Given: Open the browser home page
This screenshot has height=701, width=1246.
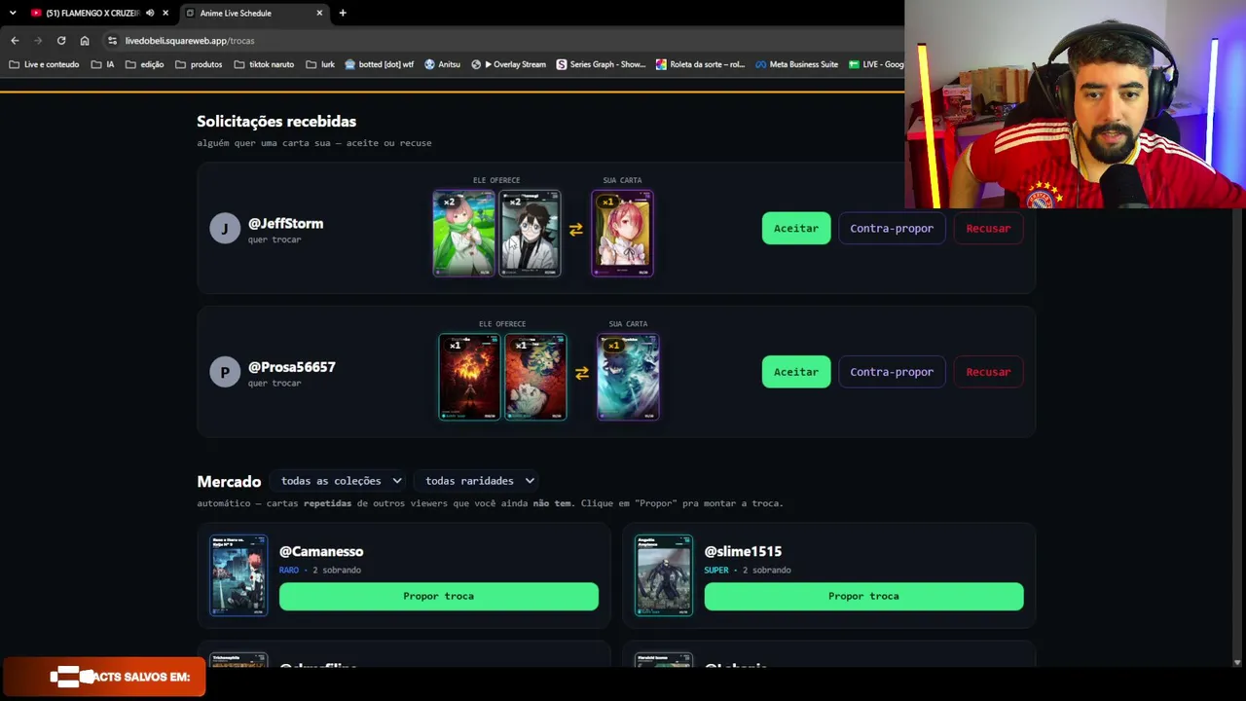Looking at the screenshot, I should 85,41.
